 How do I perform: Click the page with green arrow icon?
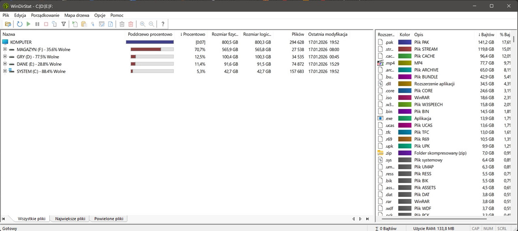[x=75, y=24]
